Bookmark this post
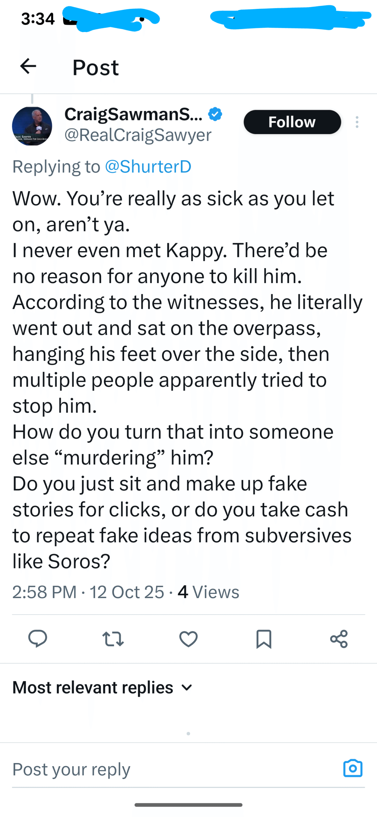377x817 pixels. pos(264,639)
